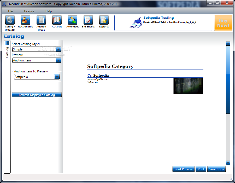235x183 pixels.
Task: Click the Softpedia Testing banner title
Action: (x=158, y=18)
